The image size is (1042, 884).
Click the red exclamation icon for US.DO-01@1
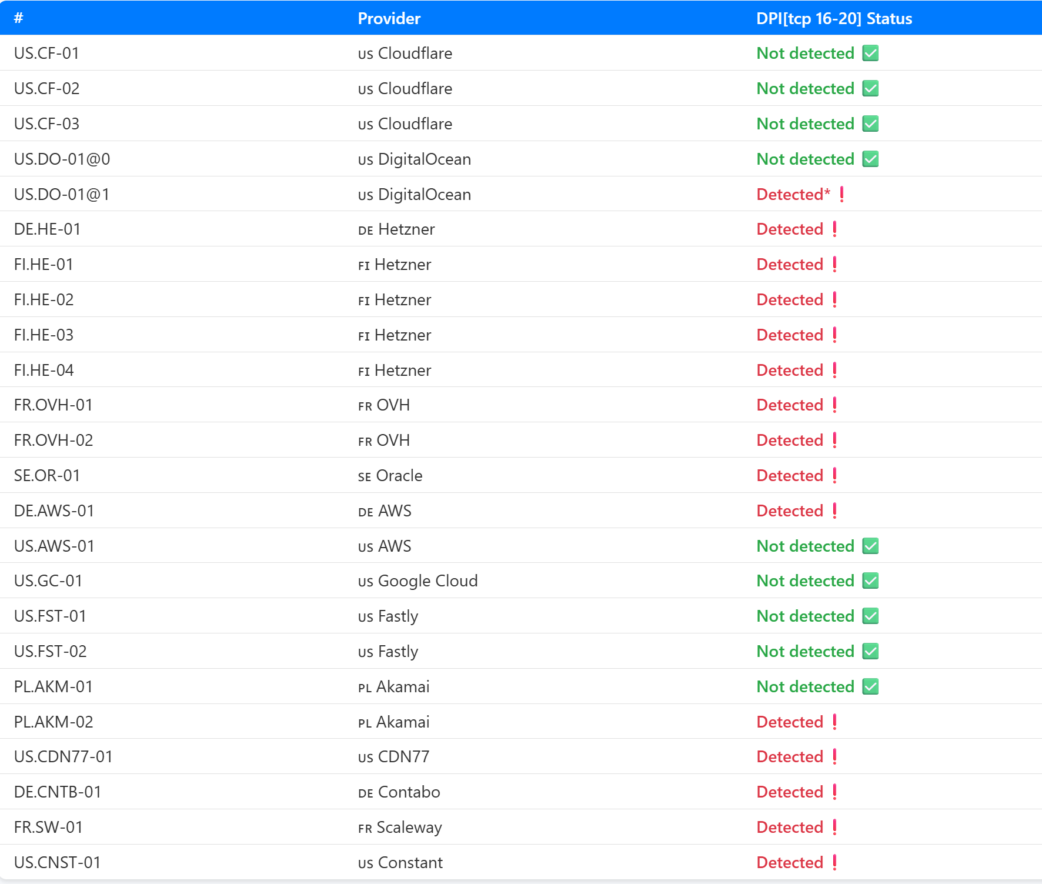(x=842, y=194)
